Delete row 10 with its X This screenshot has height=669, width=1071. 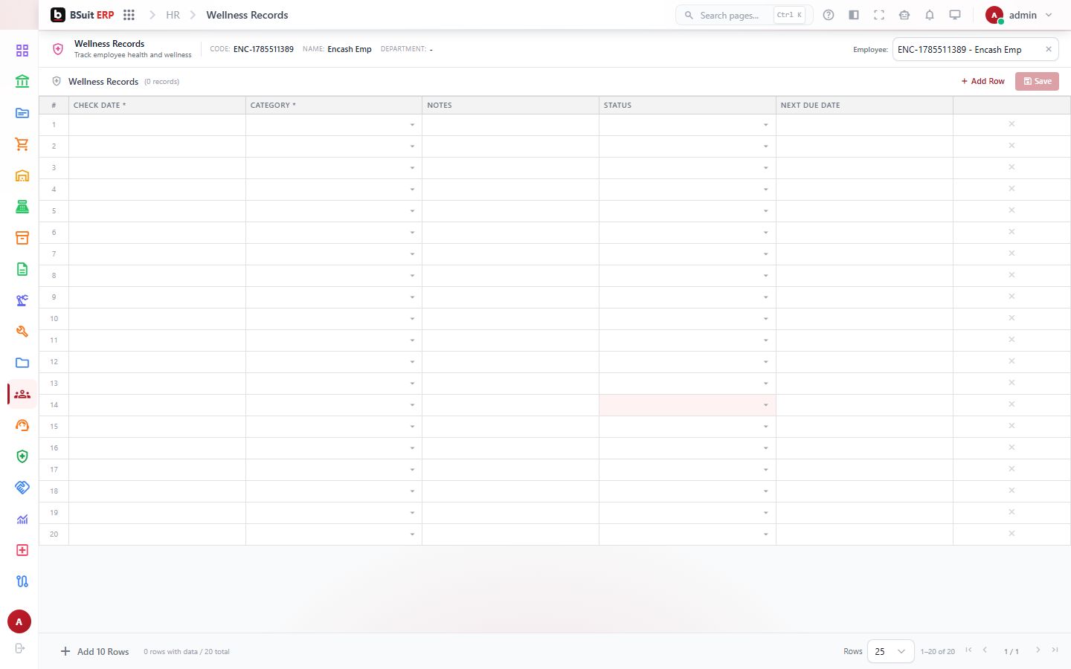pyautogui.click(x=1011, y=318)
